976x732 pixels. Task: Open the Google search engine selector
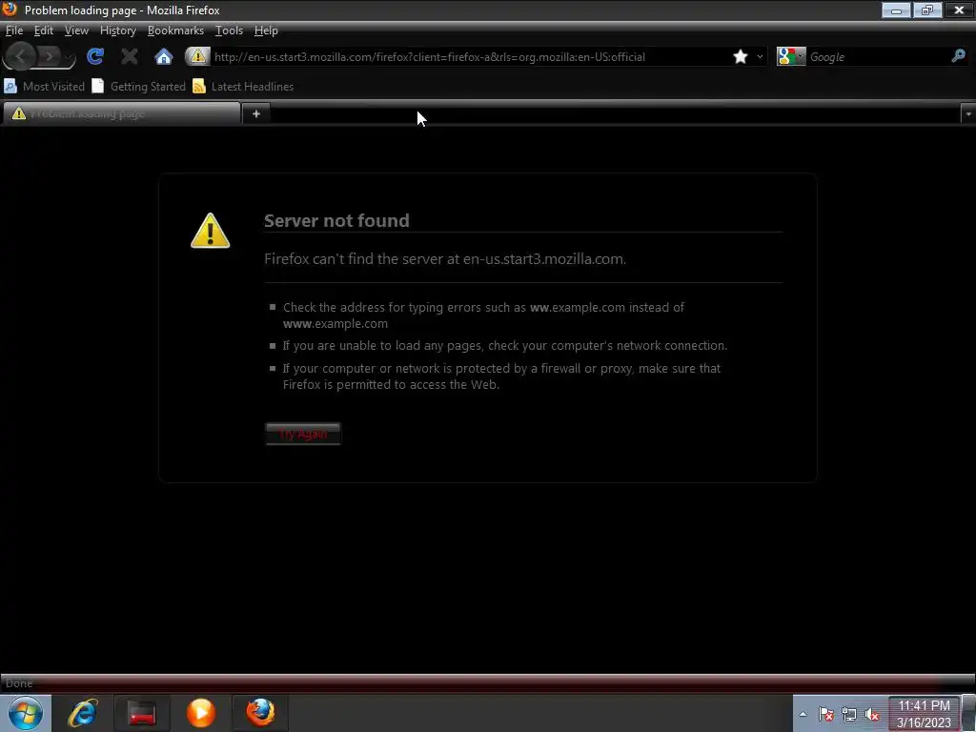[790, 56]
